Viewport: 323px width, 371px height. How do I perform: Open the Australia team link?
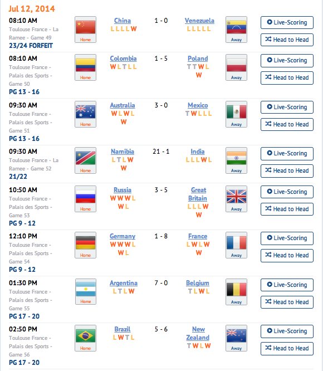coord(123,105)
